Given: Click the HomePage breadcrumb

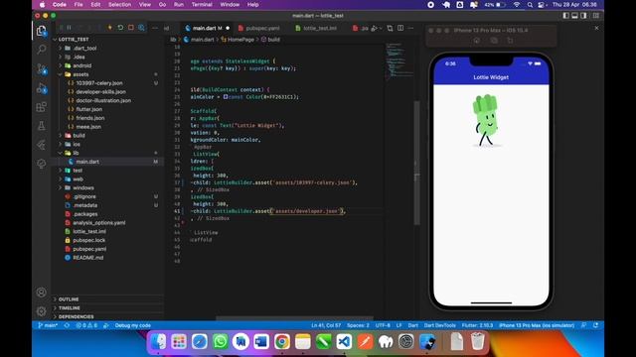Looking at the screenshot, I should point(240,40).
